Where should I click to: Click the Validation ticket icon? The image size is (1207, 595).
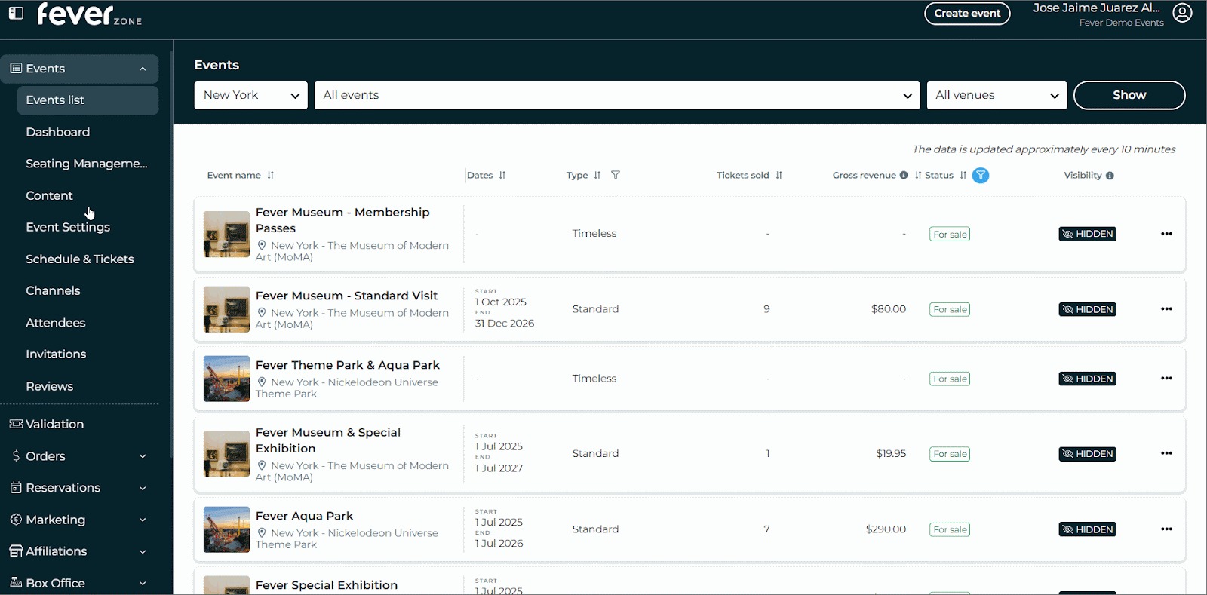[x=16, y=424]
